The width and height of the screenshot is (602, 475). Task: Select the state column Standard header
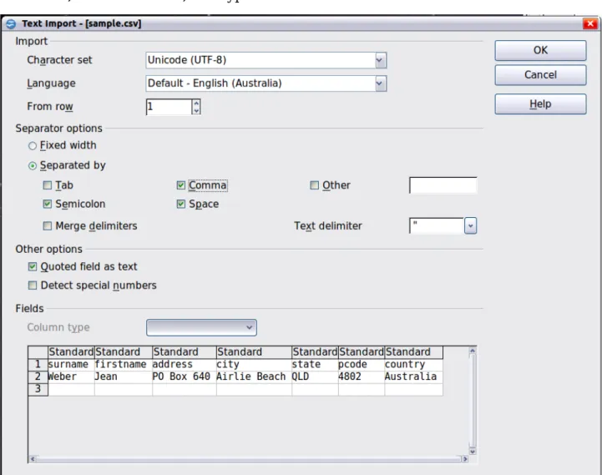pos(315,352)
